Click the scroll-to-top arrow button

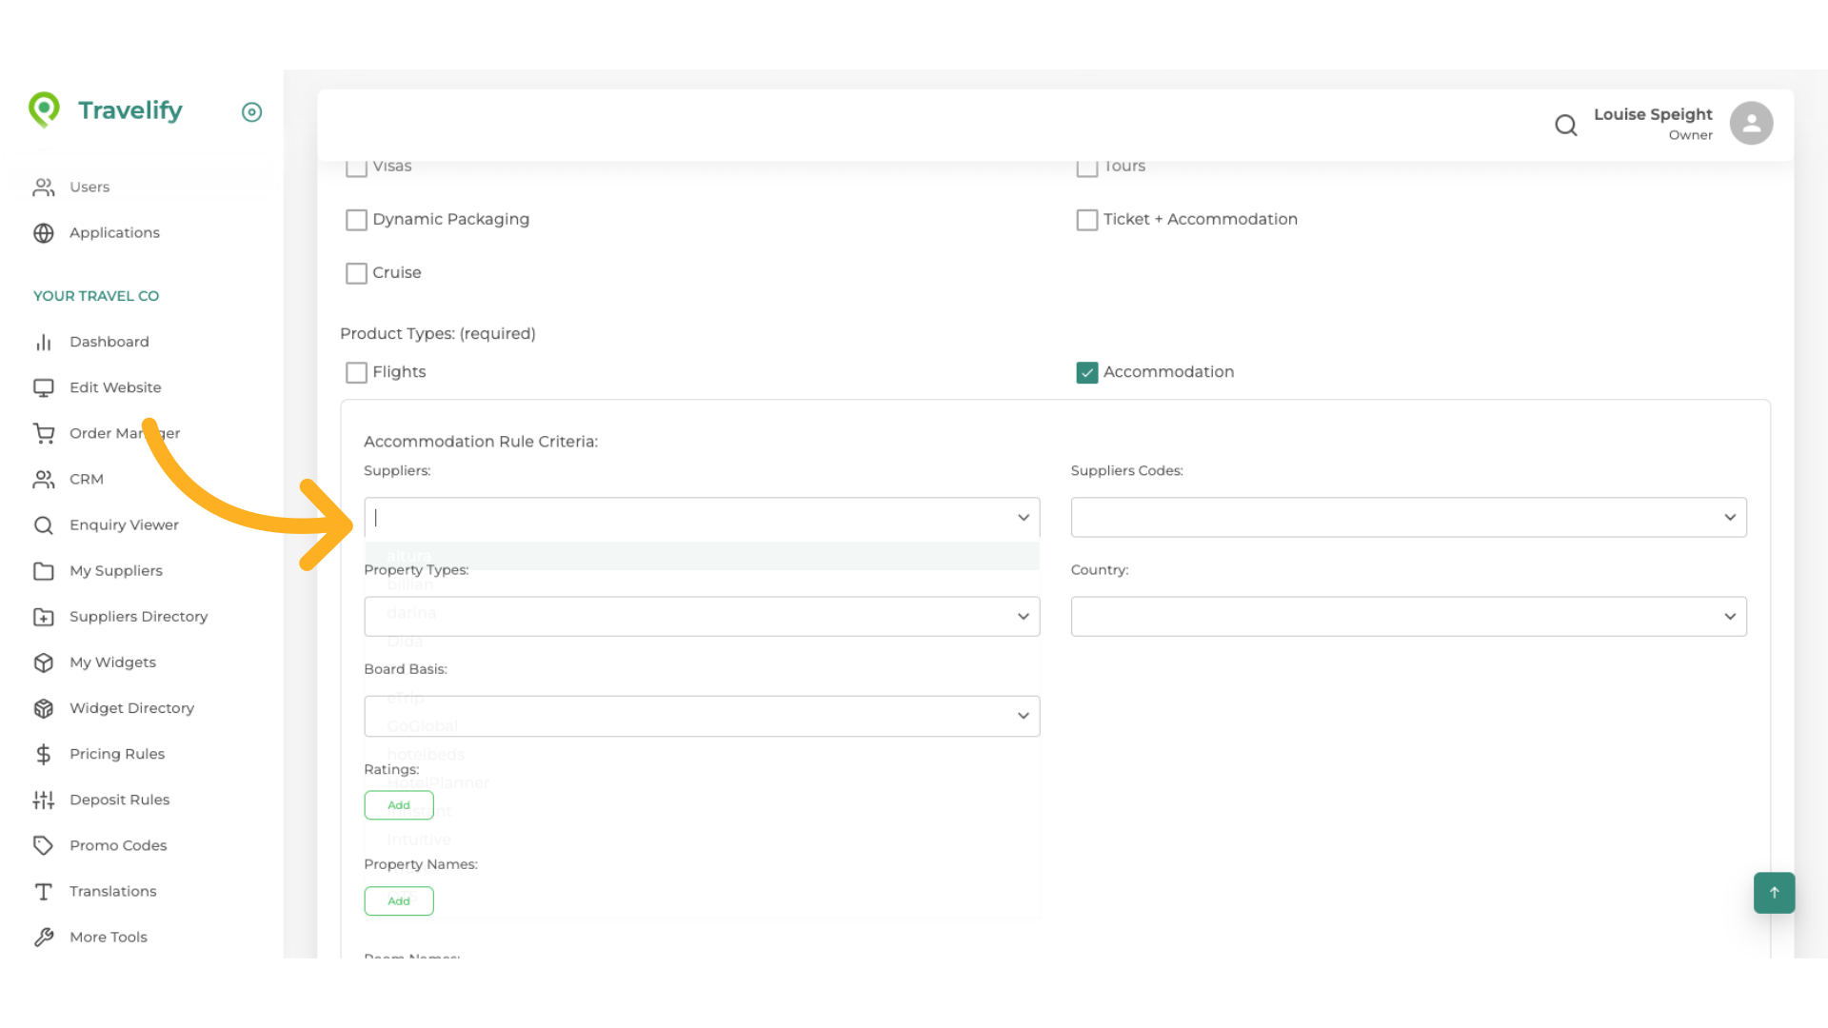[1774, 893]
